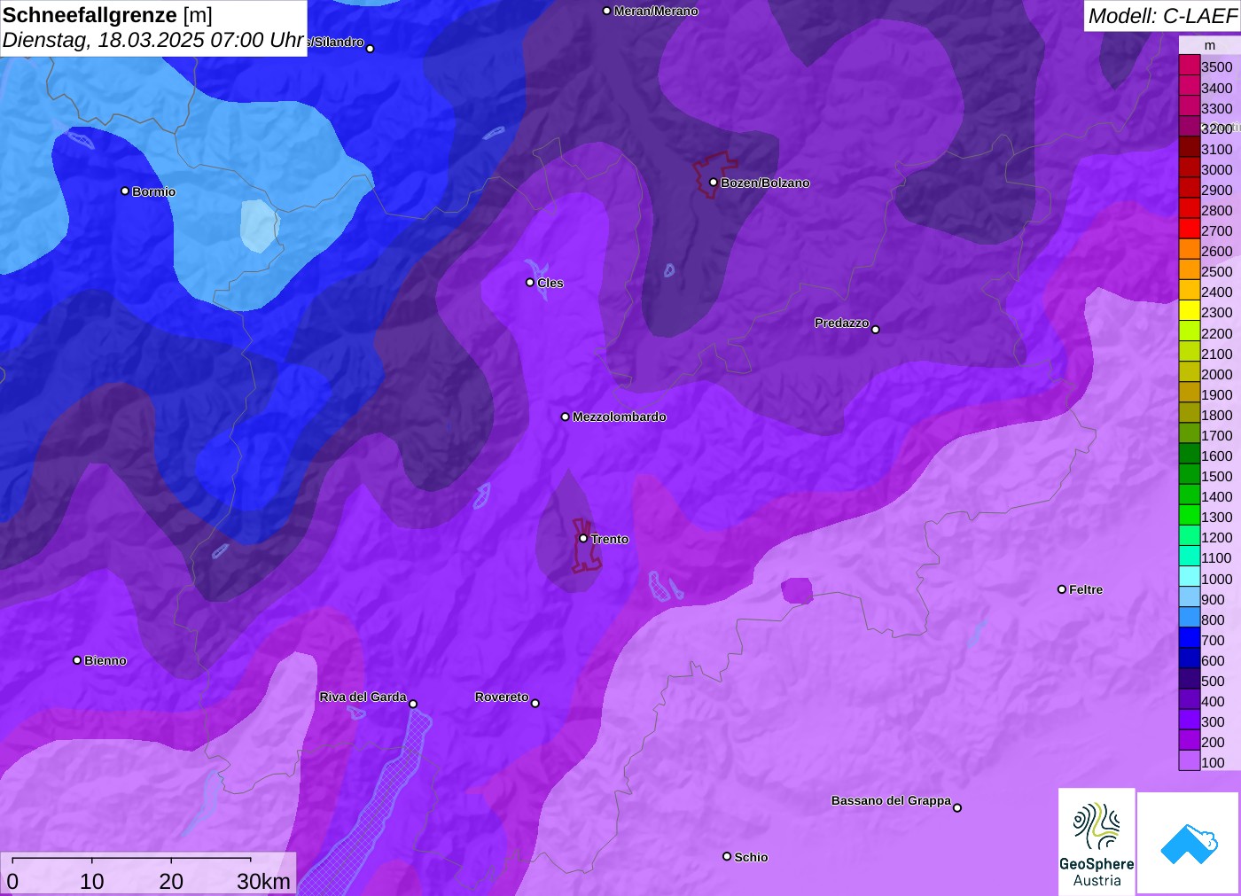
Task: Click the 3000 legend value
Action: (x=1216, y=169)
